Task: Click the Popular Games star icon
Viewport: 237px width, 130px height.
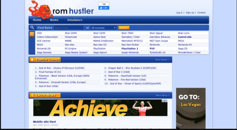Action: [x=32, y=59]
